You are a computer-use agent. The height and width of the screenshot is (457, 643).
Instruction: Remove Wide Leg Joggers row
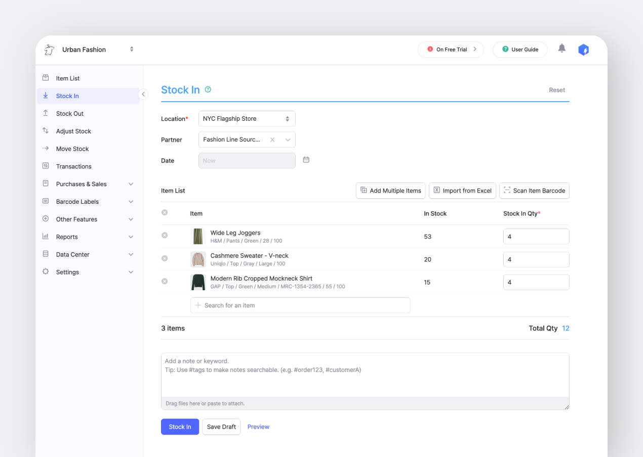(165, 236)
